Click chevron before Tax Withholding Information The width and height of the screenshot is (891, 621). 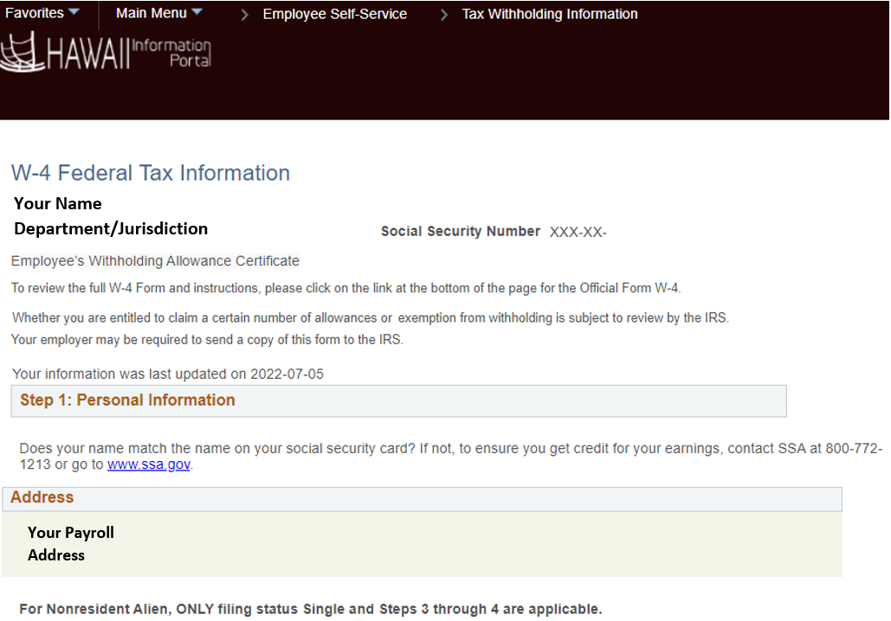[x=444, y=15]
